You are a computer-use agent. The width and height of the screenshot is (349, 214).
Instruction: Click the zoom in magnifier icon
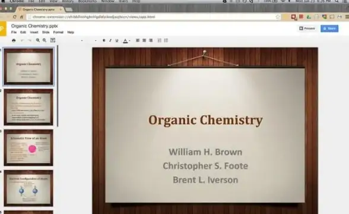coord(38,40)
